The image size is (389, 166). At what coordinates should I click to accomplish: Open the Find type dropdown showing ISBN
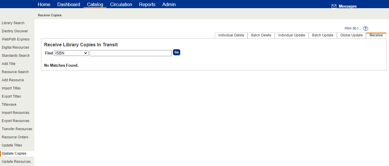tap(71, 53)
